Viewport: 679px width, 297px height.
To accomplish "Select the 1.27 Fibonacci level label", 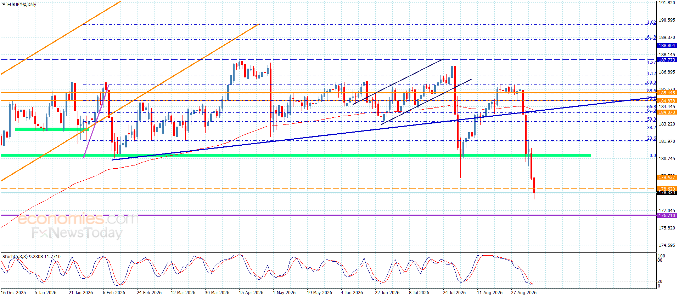I will tap(651, 63).
